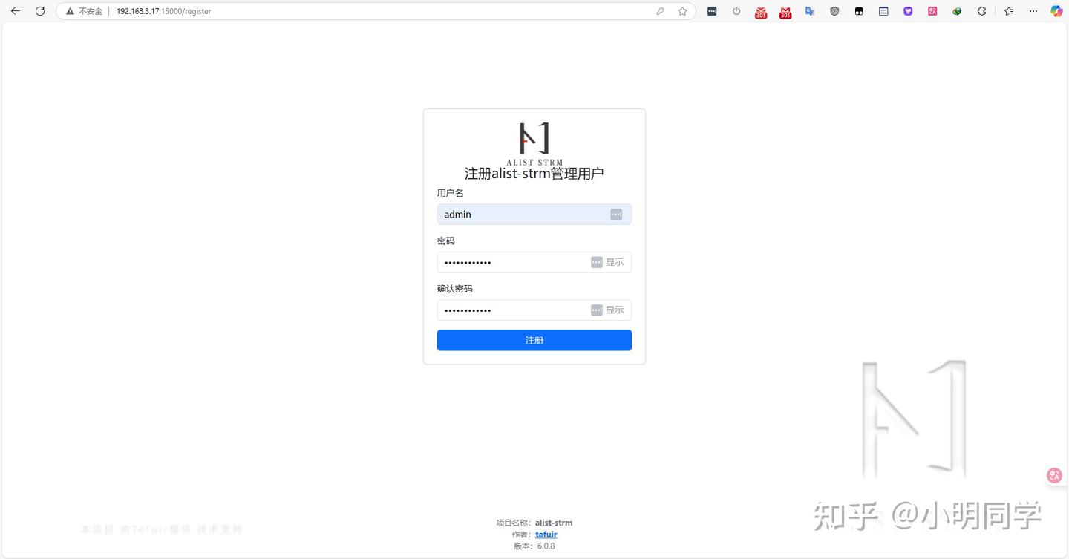Open Microsoft Copilot in the browser toolbar
The height and width of the screenshot is (559, 1069).
pos(1057,11)
